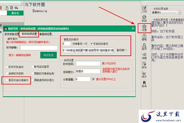Click the 当下软件园 heading in the editor
Viewport: 184px width, 123px height.
[x=35, y=4]
